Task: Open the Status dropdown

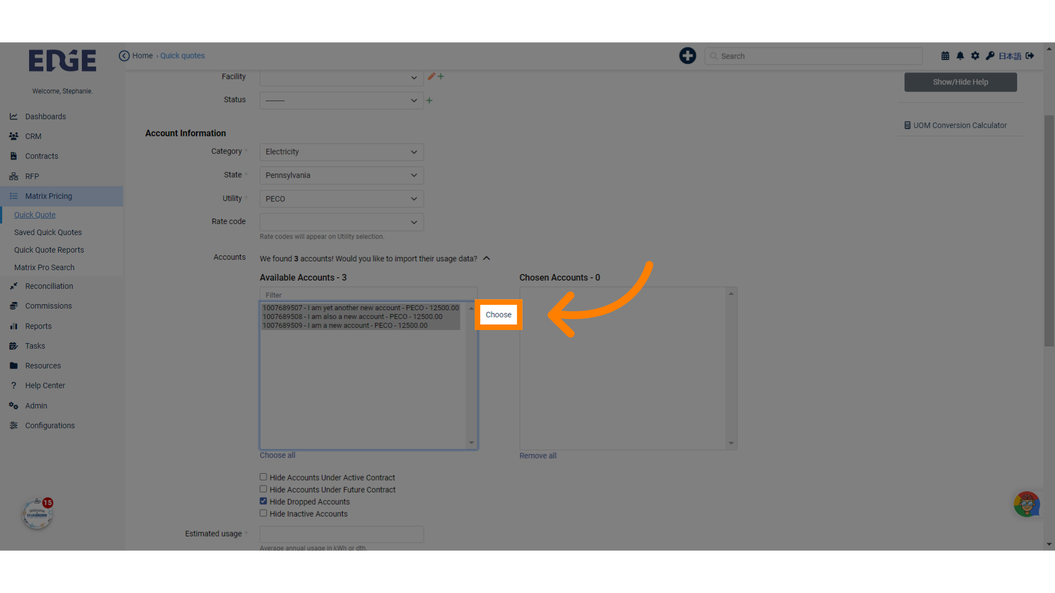Action: tap(341, 100)
